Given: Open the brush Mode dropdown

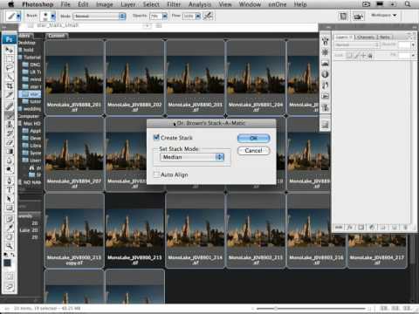Looking at the screenshot, I should tap(100, 17).
